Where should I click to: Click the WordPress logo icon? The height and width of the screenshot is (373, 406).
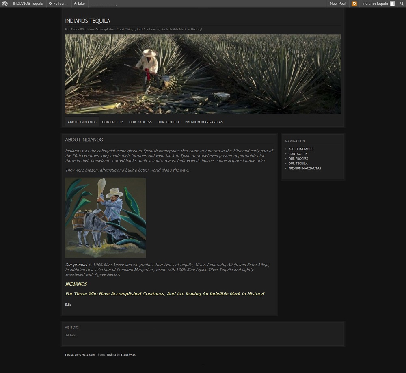5,4
